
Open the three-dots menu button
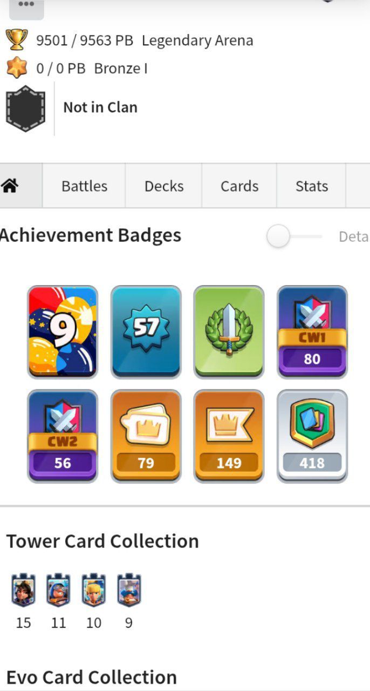26,6
